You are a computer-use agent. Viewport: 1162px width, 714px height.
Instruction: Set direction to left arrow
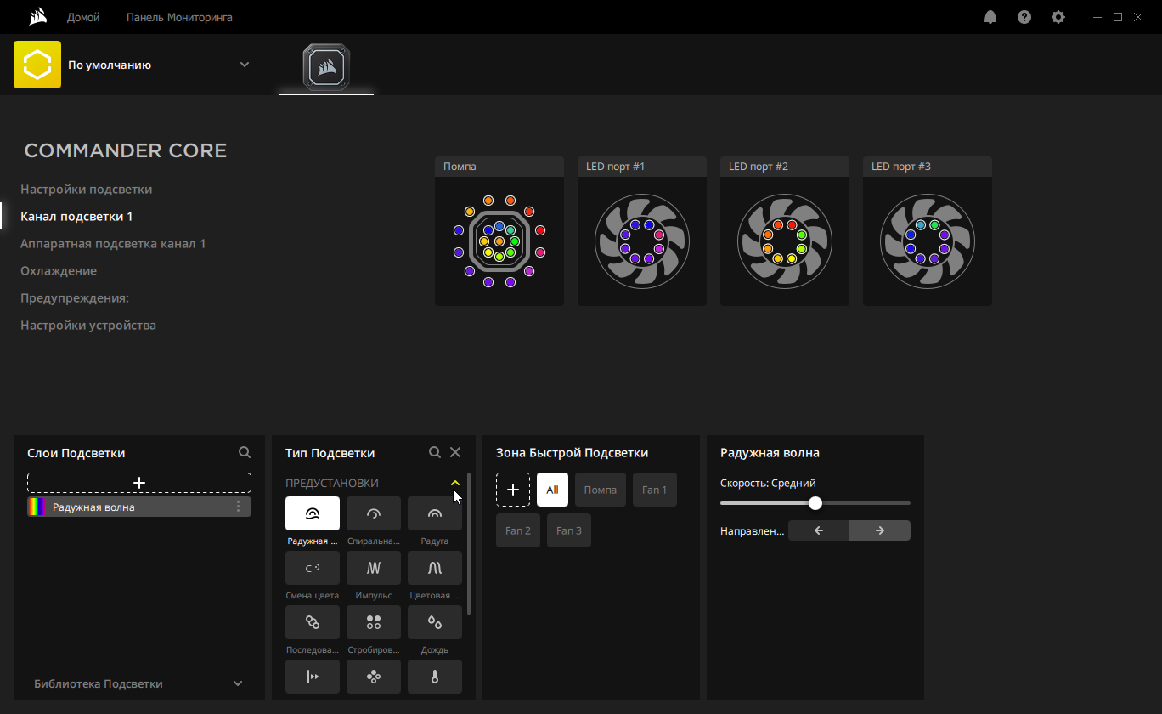tap(819, 530)
